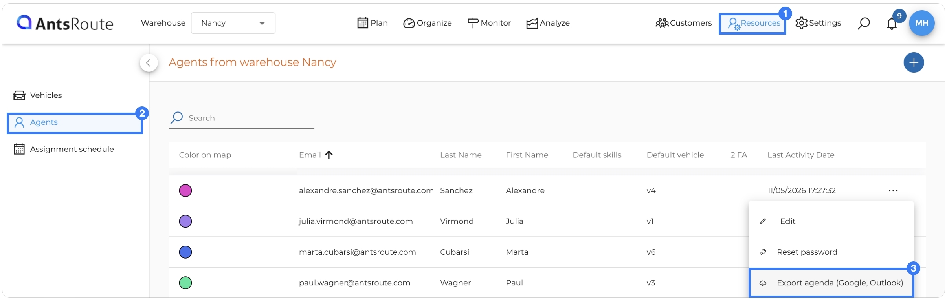Open Settings gear in top bar
The width and height of the screenshot is (947, 301).
point(818,23)
